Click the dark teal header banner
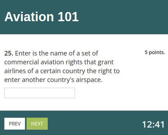The image size is (168, 135). [x=84, y=17]
